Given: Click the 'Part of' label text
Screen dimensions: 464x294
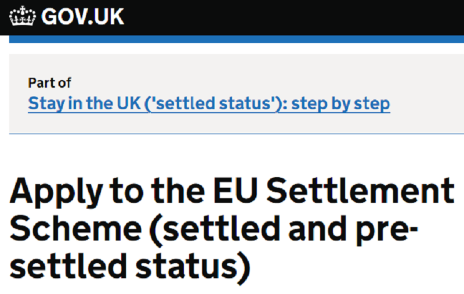Looking at the screenshot, I should point(49,83).
